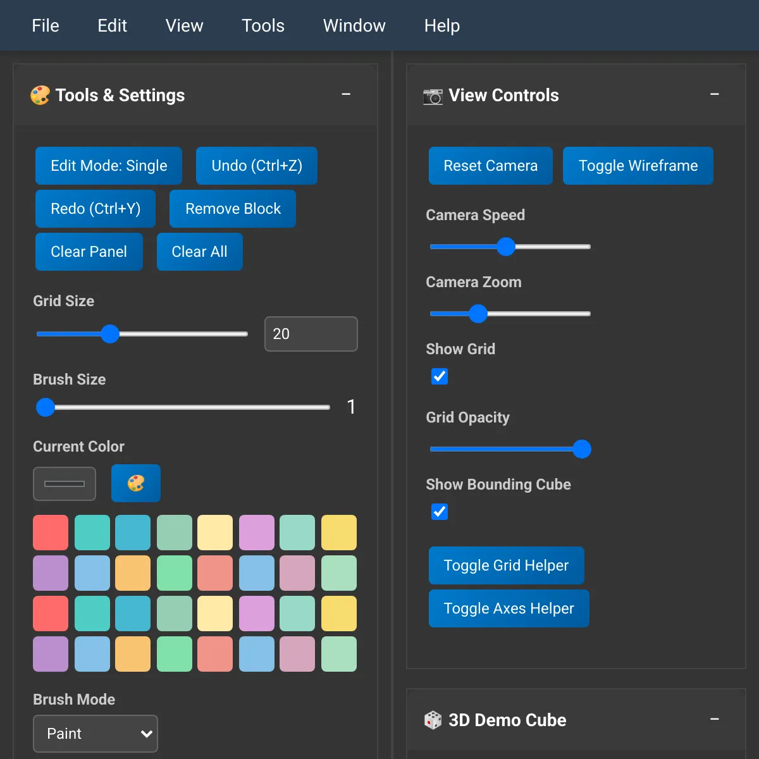
Task: Collapse the Tools & Settings panel
Action: click(346, 94)
